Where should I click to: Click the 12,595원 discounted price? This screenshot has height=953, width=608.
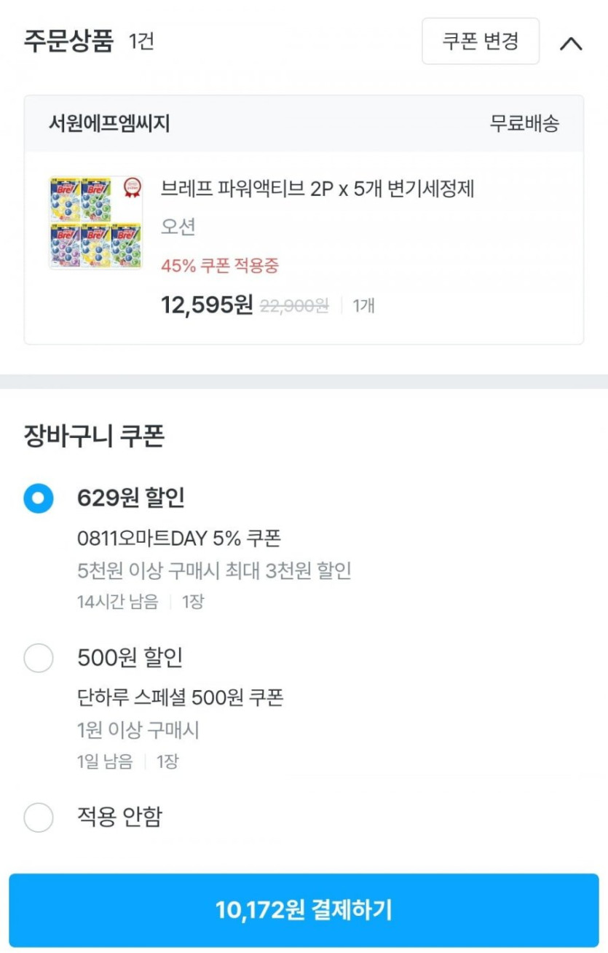[207, 305]
